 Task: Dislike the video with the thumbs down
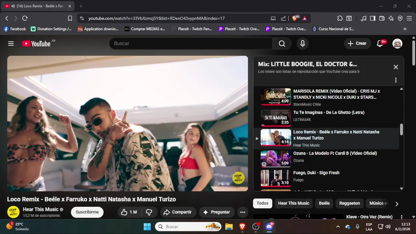coord(149,212)
